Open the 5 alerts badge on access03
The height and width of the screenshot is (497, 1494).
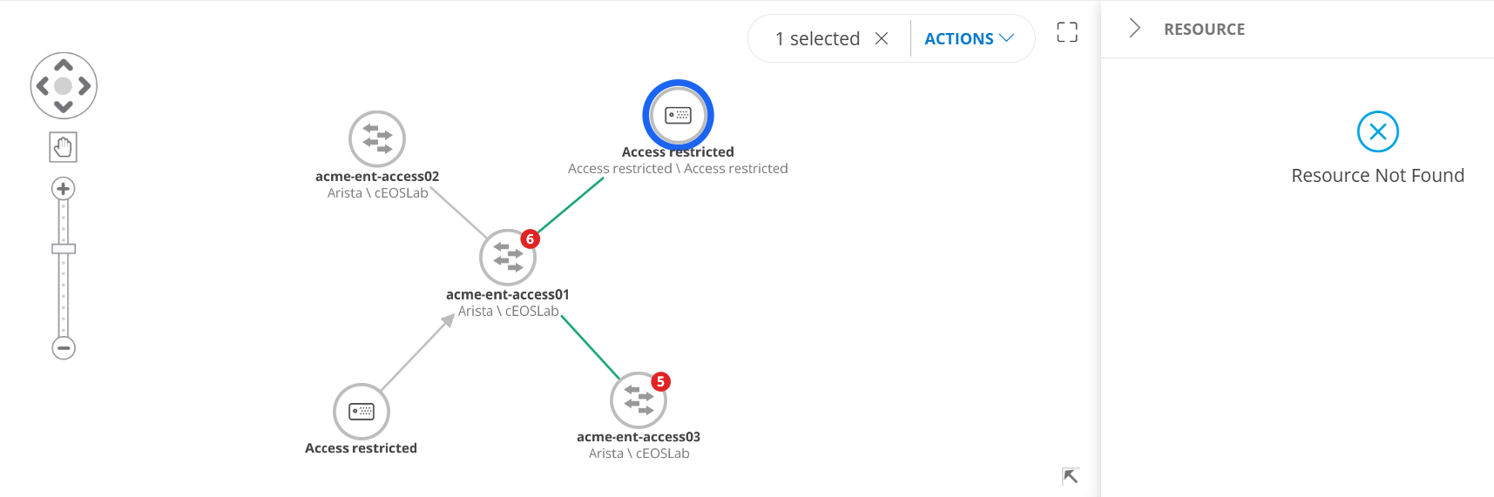(660, 382)
